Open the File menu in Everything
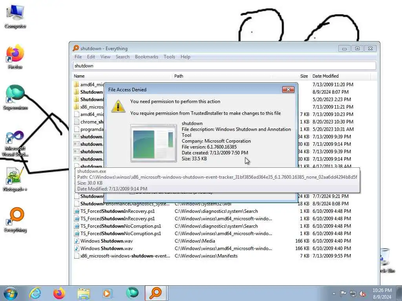Image resolution: width=402 pixels, height=301 pixels. (78, 57)
